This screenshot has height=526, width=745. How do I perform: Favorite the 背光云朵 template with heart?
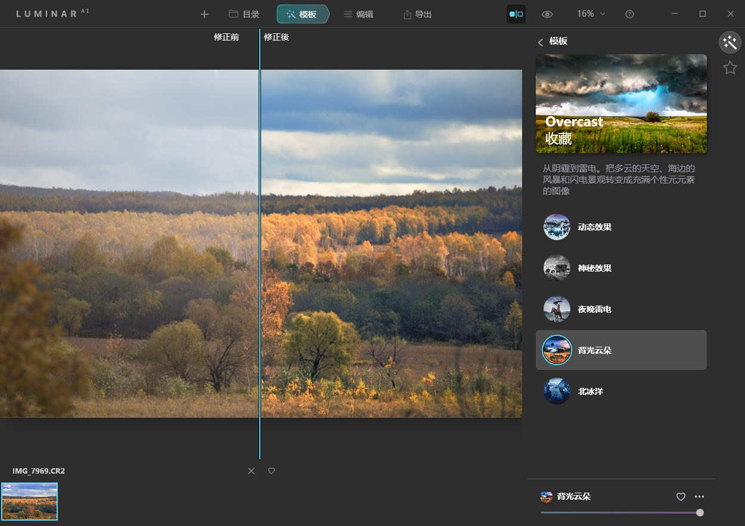click(681, 497)
